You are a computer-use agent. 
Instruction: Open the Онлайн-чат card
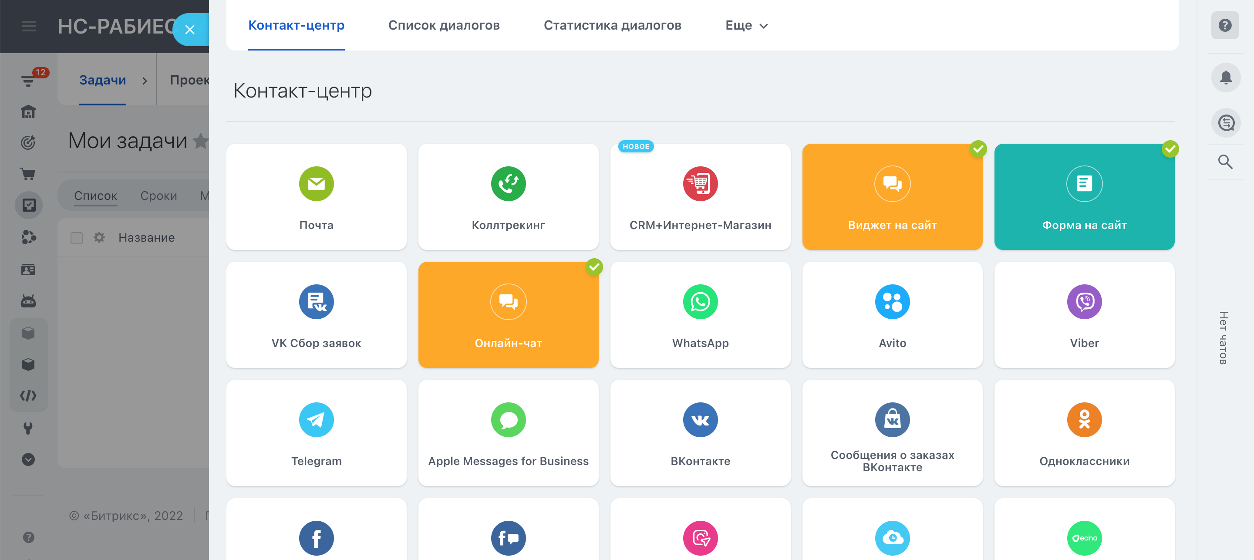click(x=508, y=314)
